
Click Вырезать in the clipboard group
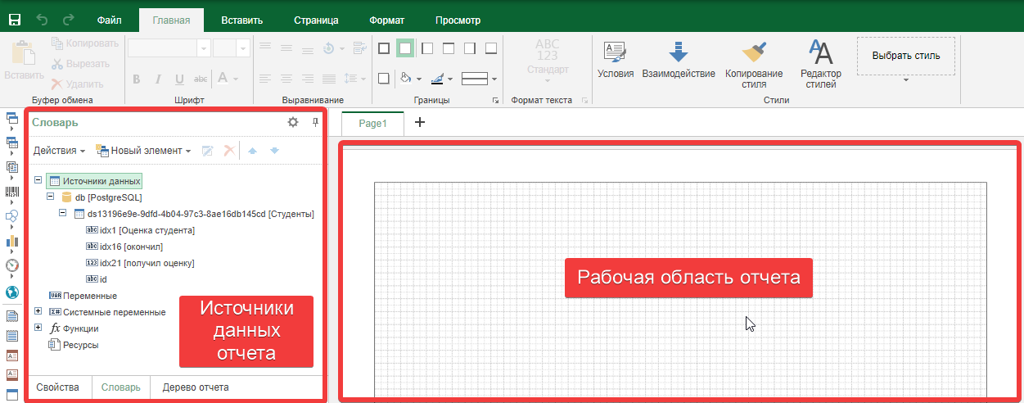point(80,64)
